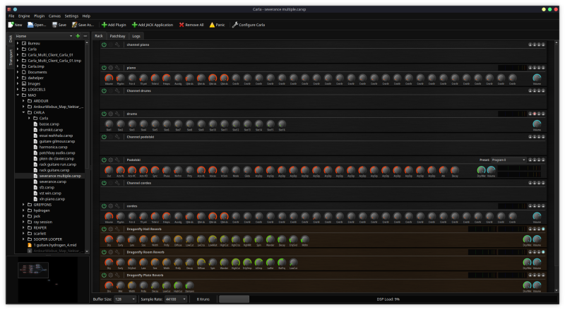The image size is (565, 310).
Task: Open the drums plugin's gear GUI icon
Action: click(111, 114)
